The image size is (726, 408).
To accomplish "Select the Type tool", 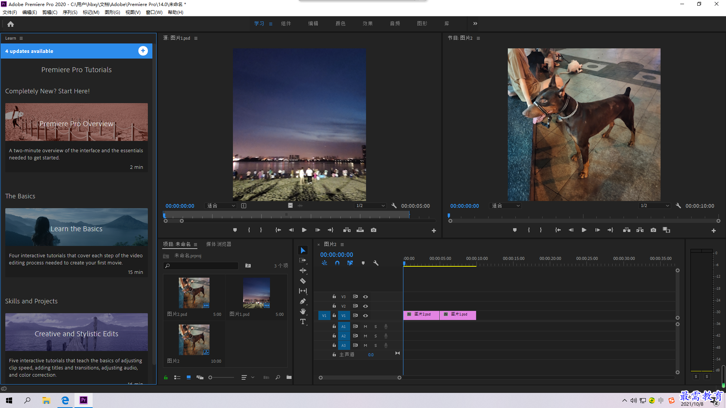I will (303, 321).
